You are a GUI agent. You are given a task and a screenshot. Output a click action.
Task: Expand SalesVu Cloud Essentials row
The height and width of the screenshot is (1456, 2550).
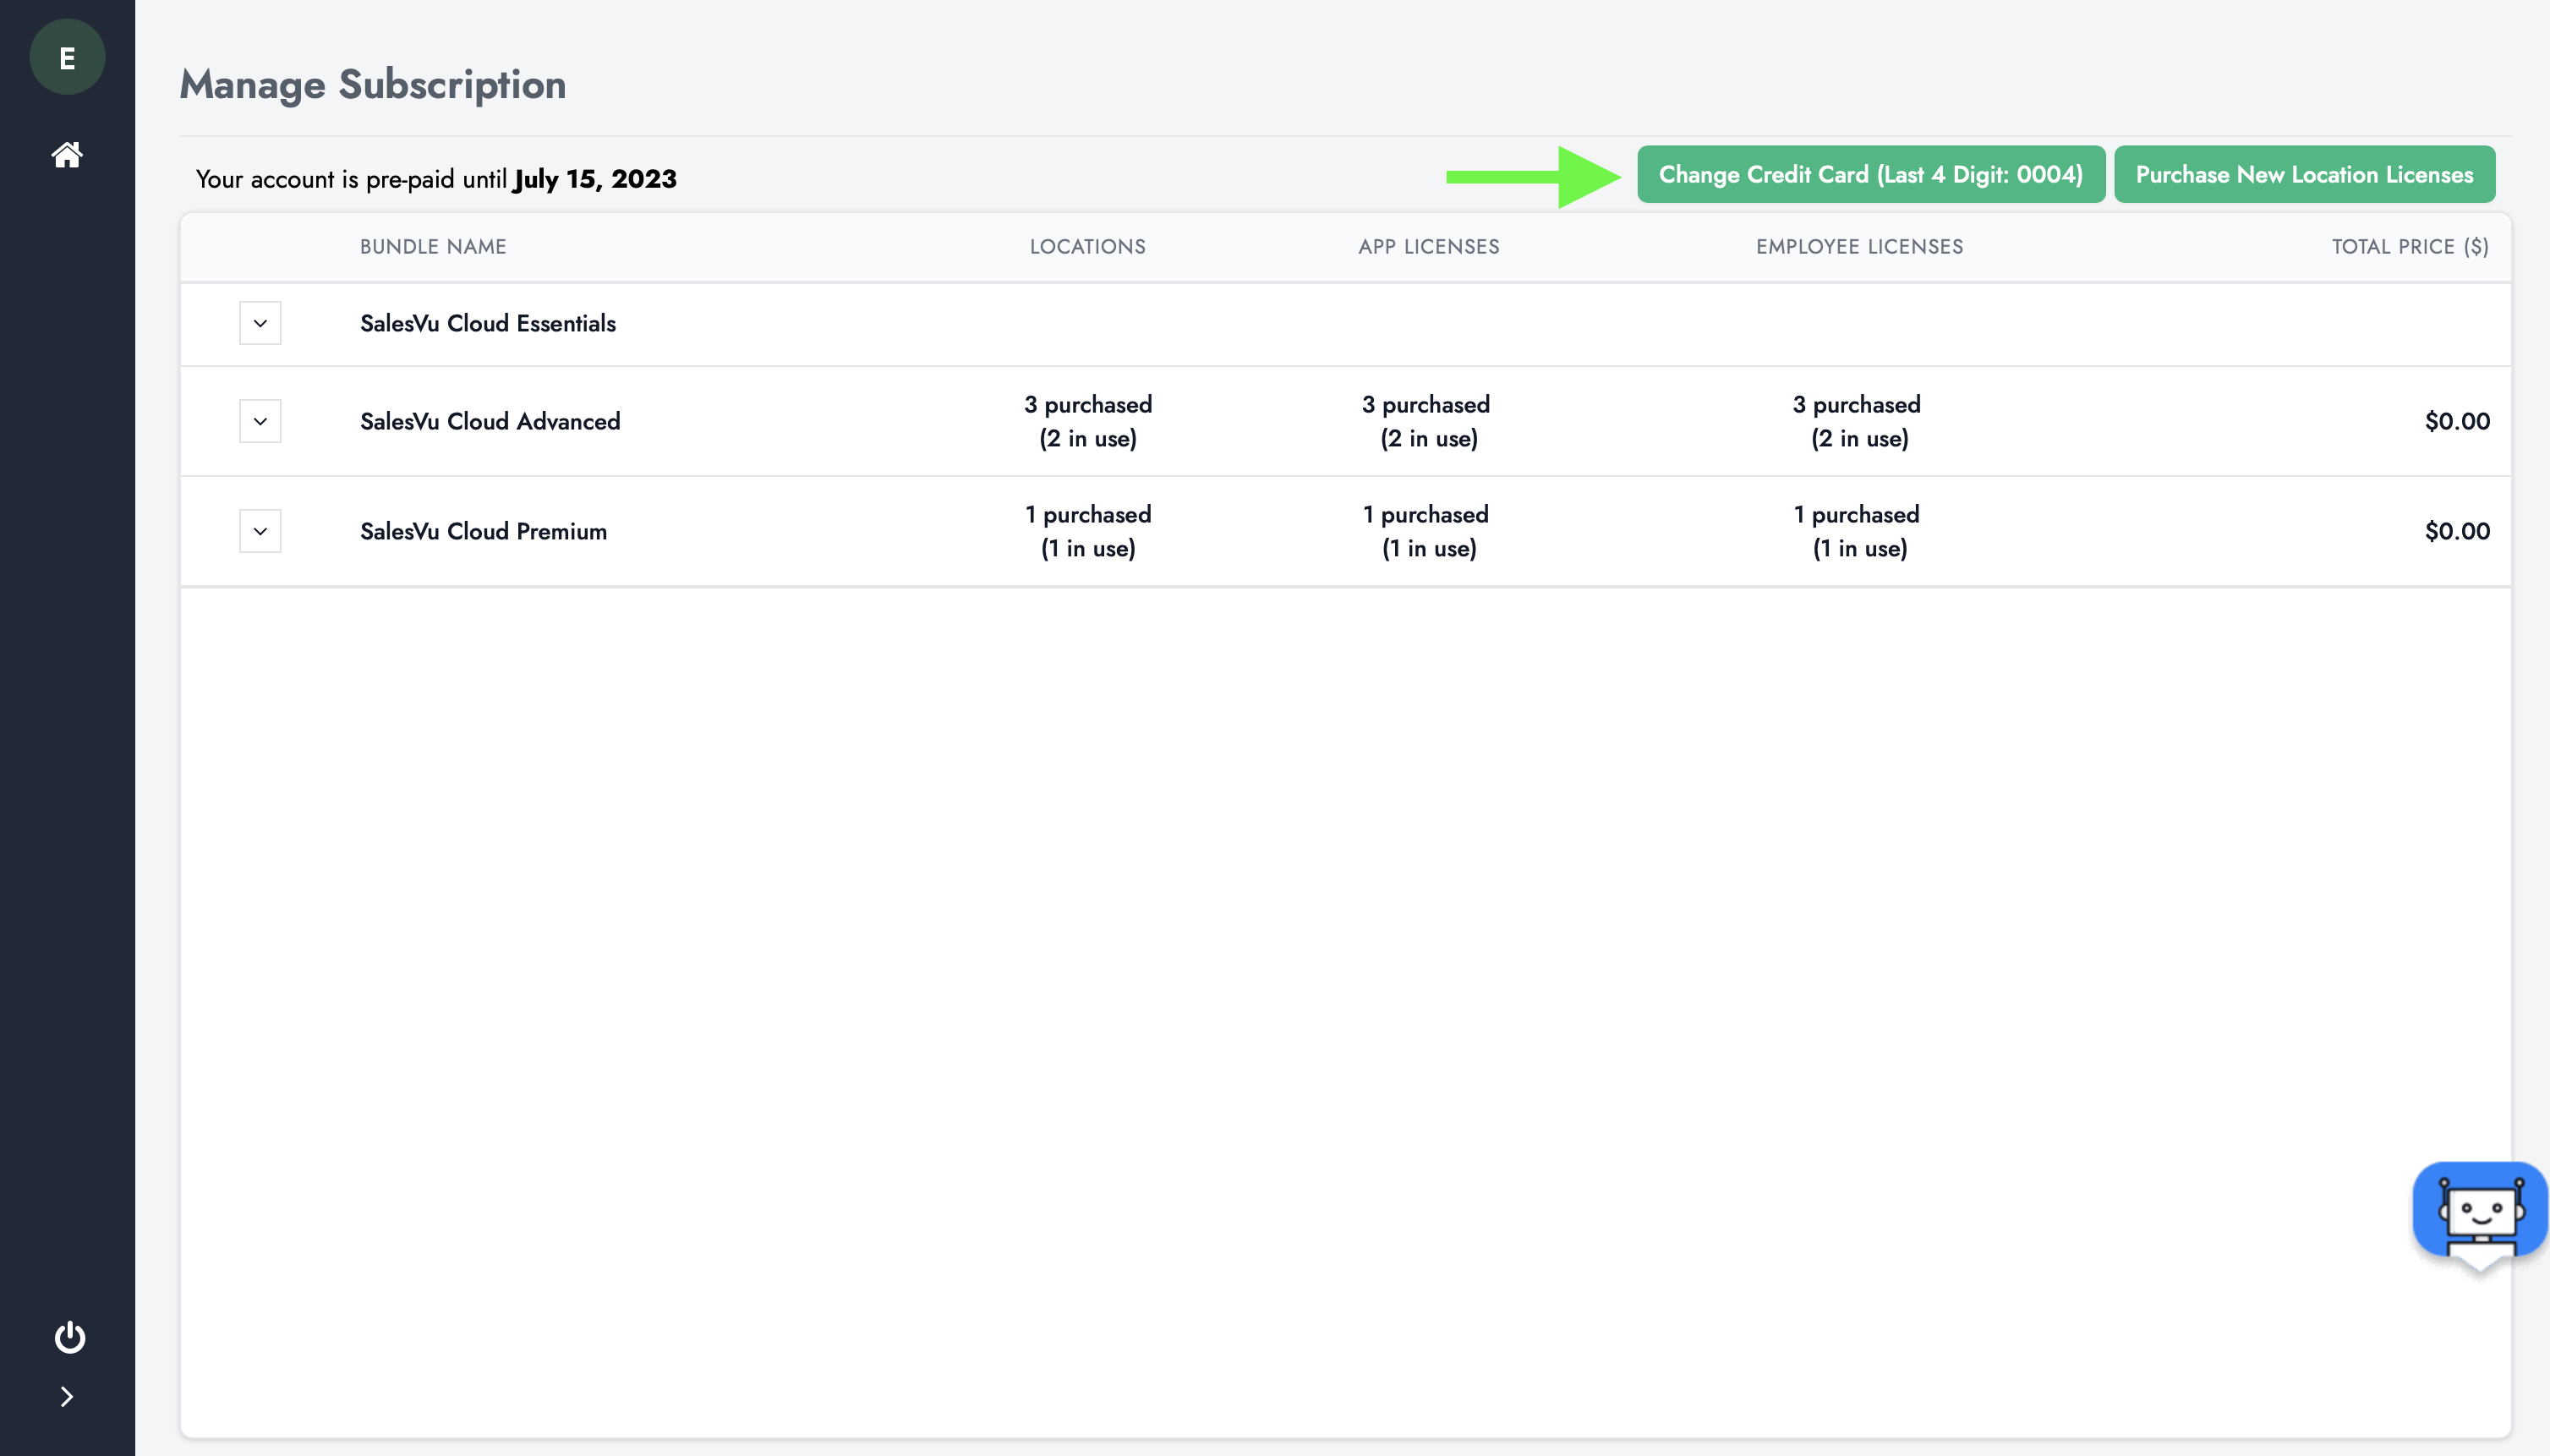[x=260, y=323]
